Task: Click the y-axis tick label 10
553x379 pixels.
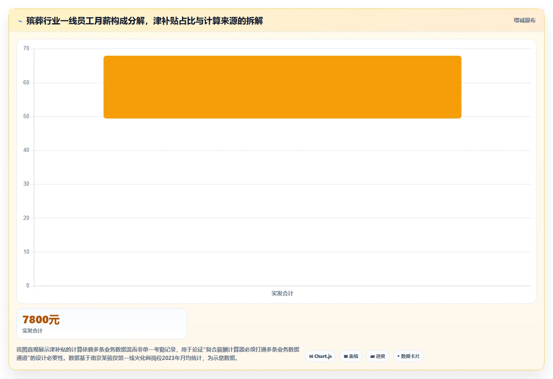Action: pos(26,252)
